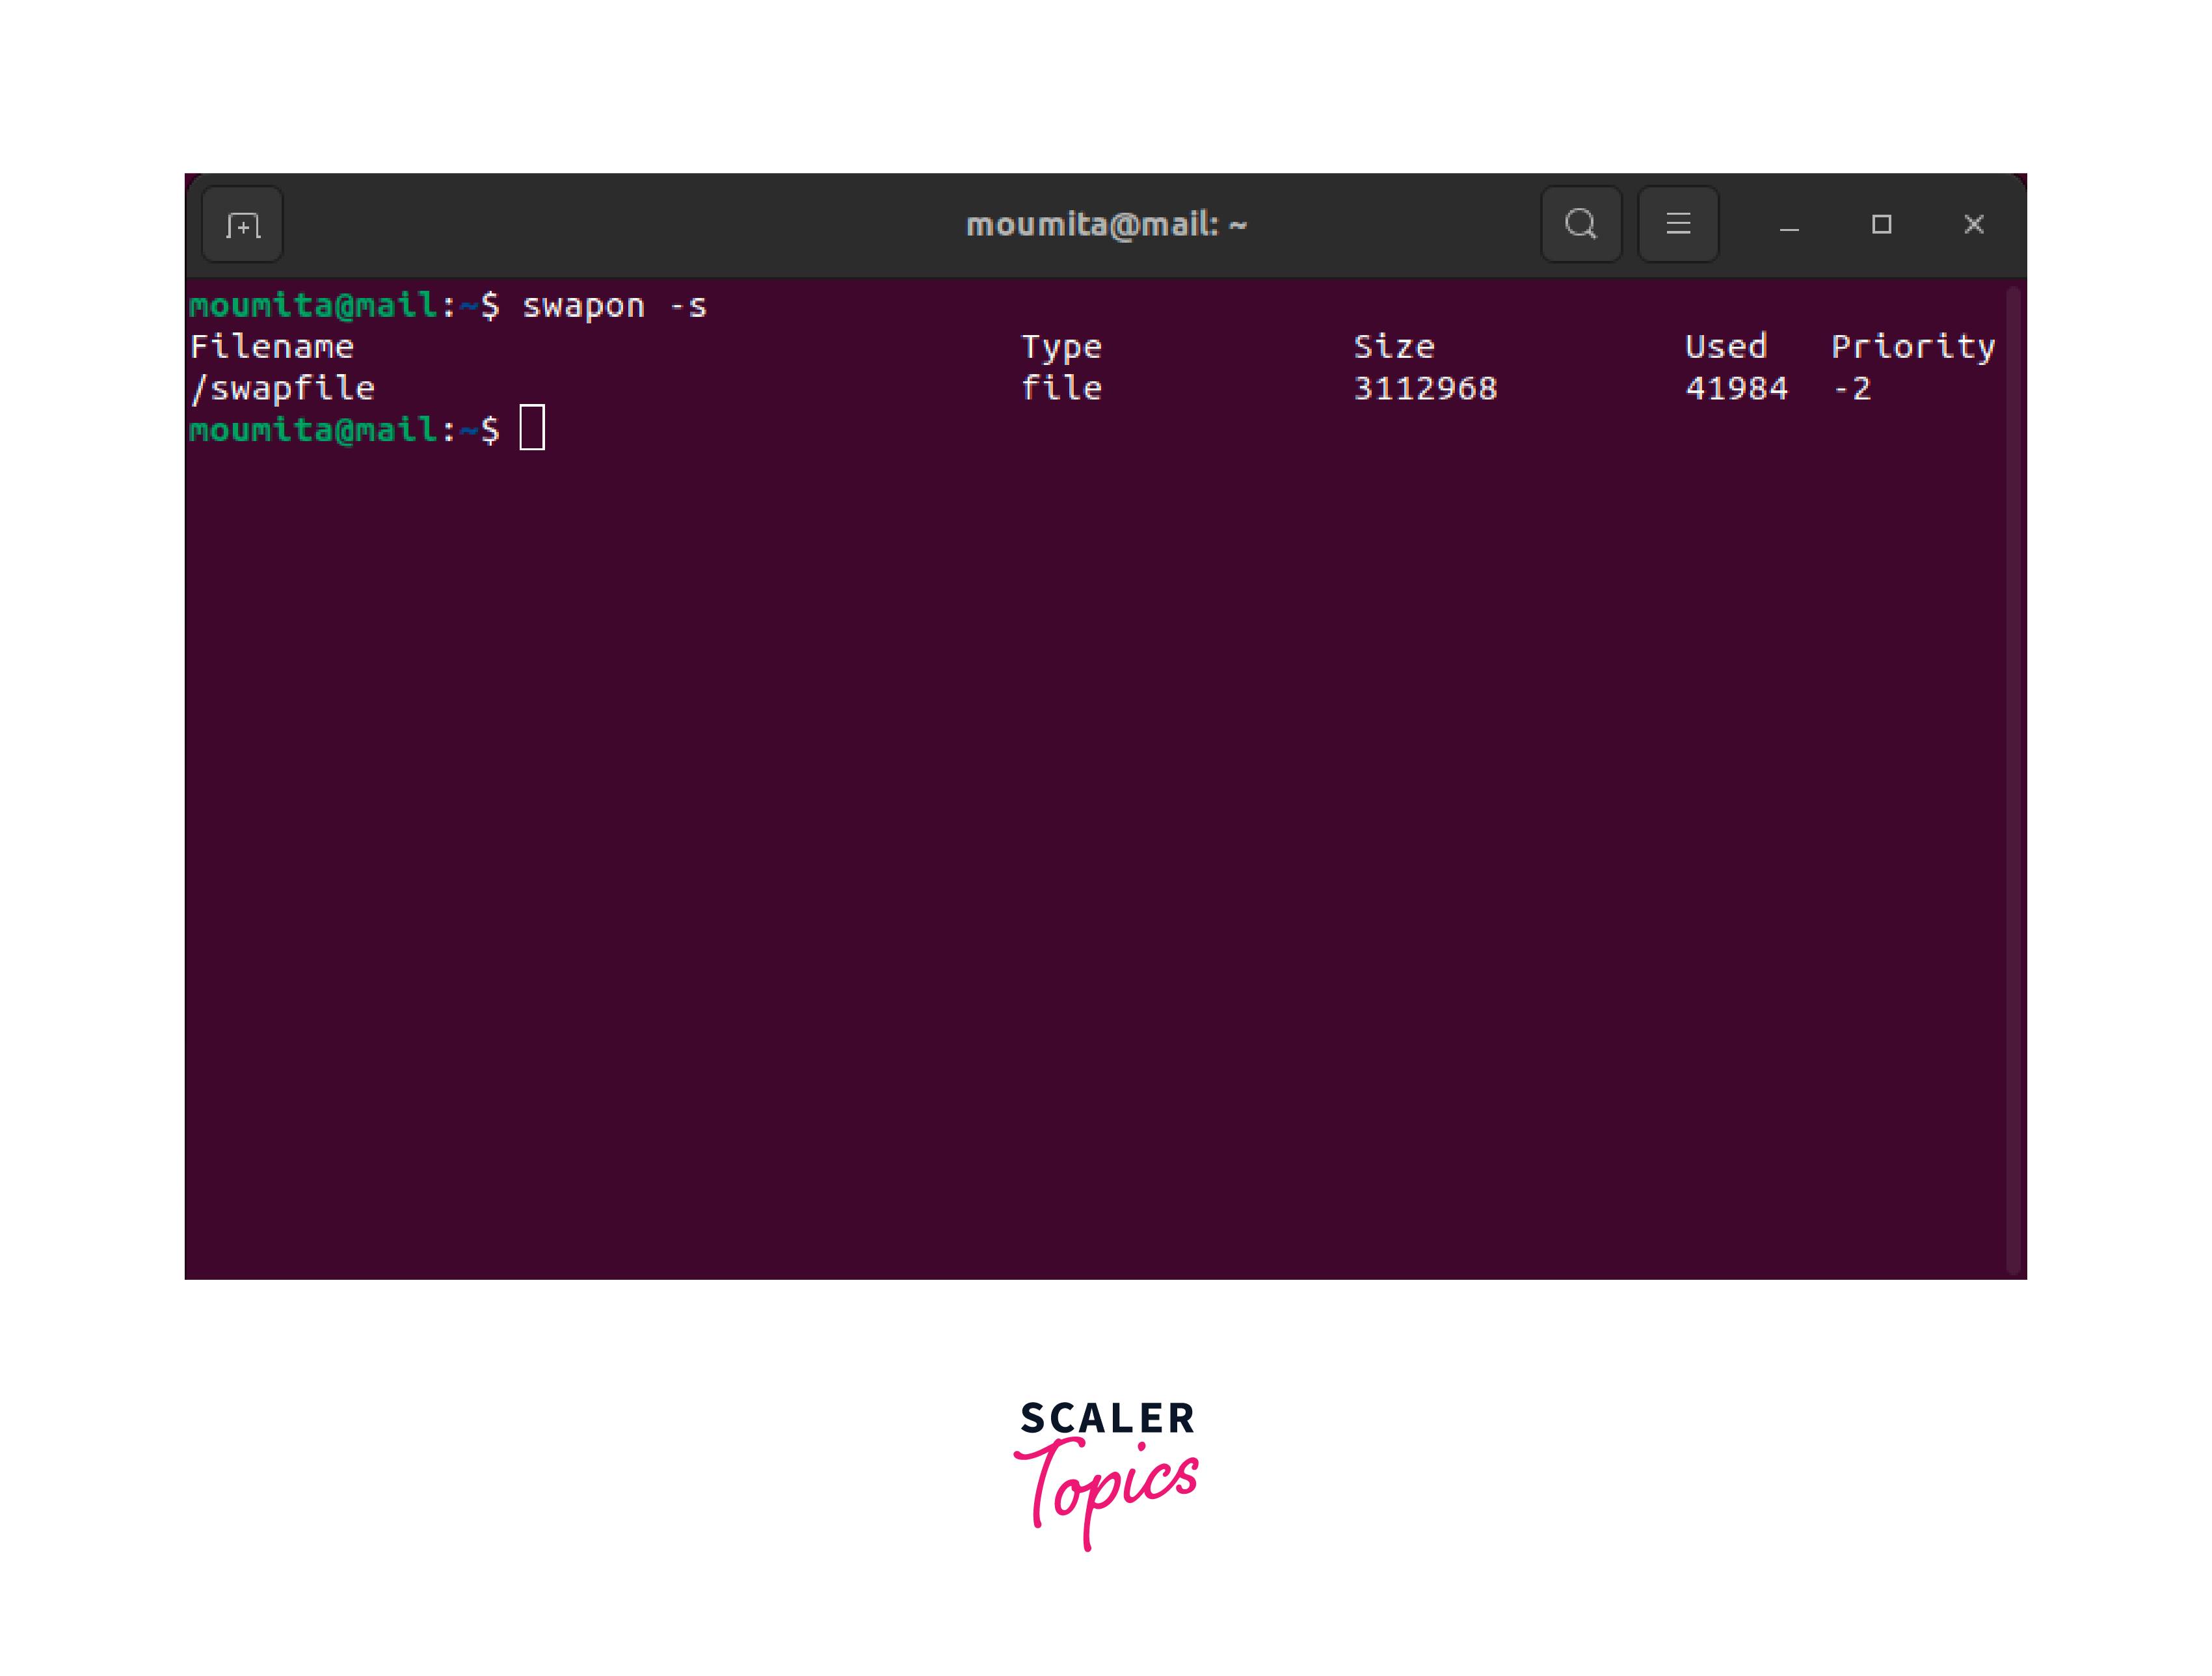This screenshot has width=2212, height=1676.
Task: Click the used value 41984
Action: (x=1736, y=388)
